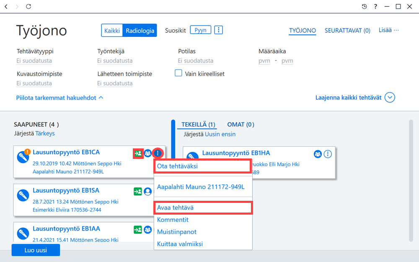Click the group icon on Lausuntopyyntö EB1HA card
The height and width of the screenshot is (262, 419).
pyautogui.click(x=318, y=154)
